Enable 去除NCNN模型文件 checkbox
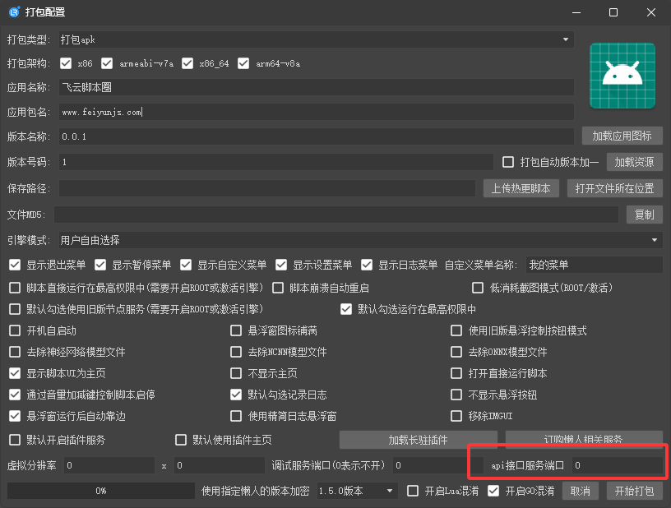 coord(236,352)
